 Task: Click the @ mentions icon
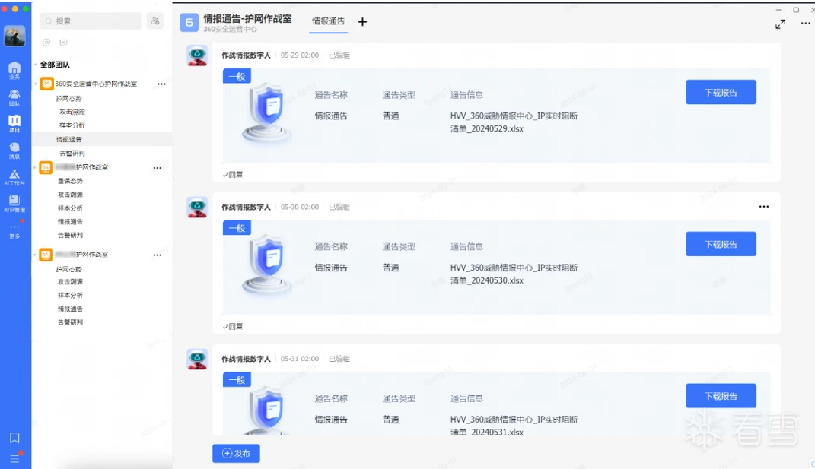[x=46, y=42]
